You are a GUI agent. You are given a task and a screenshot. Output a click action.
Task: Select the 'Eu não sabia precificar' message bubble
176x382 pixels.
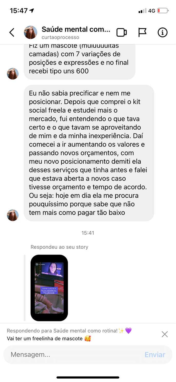pos(89,153)
